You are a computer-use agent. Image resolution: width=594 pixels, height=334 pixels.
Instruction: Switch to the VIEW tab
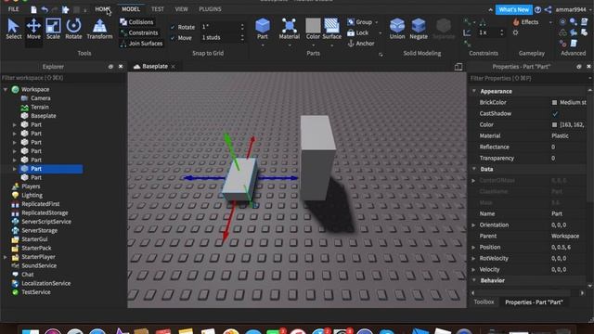182,9
